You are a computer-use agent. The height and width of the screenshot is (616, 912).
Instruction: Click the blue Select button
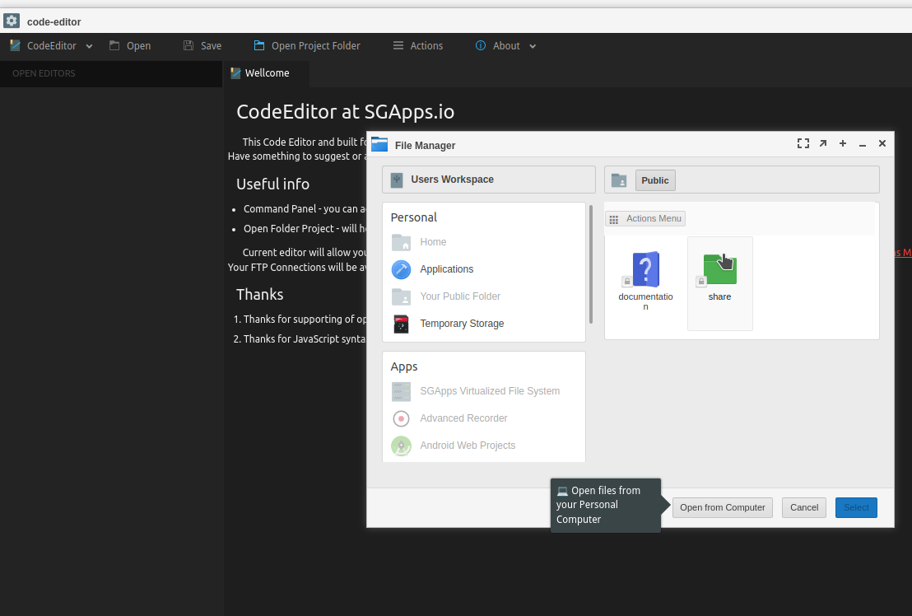click(x=856, y=508)
